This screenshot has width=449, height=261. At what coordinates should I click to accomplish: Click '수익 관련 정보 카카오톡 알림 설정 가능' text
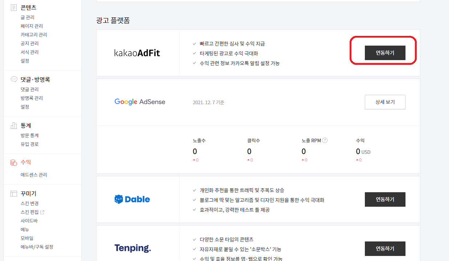(240, 63)
